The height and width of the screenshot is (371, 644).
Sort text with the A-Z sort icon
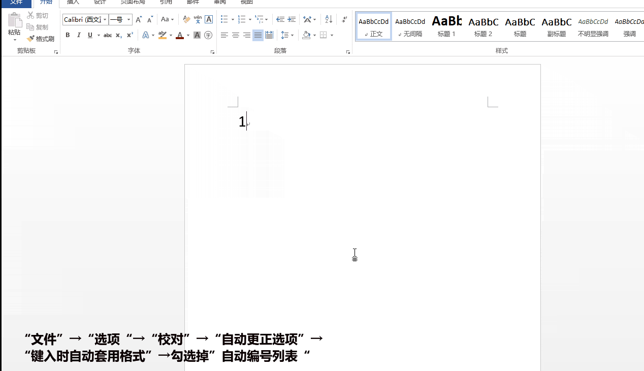point(329,20)
